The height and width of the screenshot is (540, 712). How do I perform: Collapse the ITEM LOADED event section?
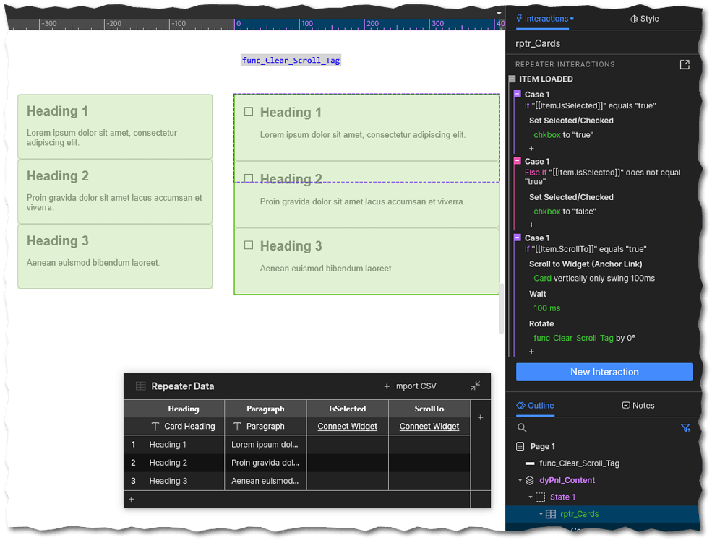512,79
